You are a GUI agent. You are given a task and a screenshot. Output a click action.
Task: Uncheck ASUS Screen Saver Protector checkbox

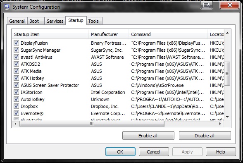(x=16, y=85)
